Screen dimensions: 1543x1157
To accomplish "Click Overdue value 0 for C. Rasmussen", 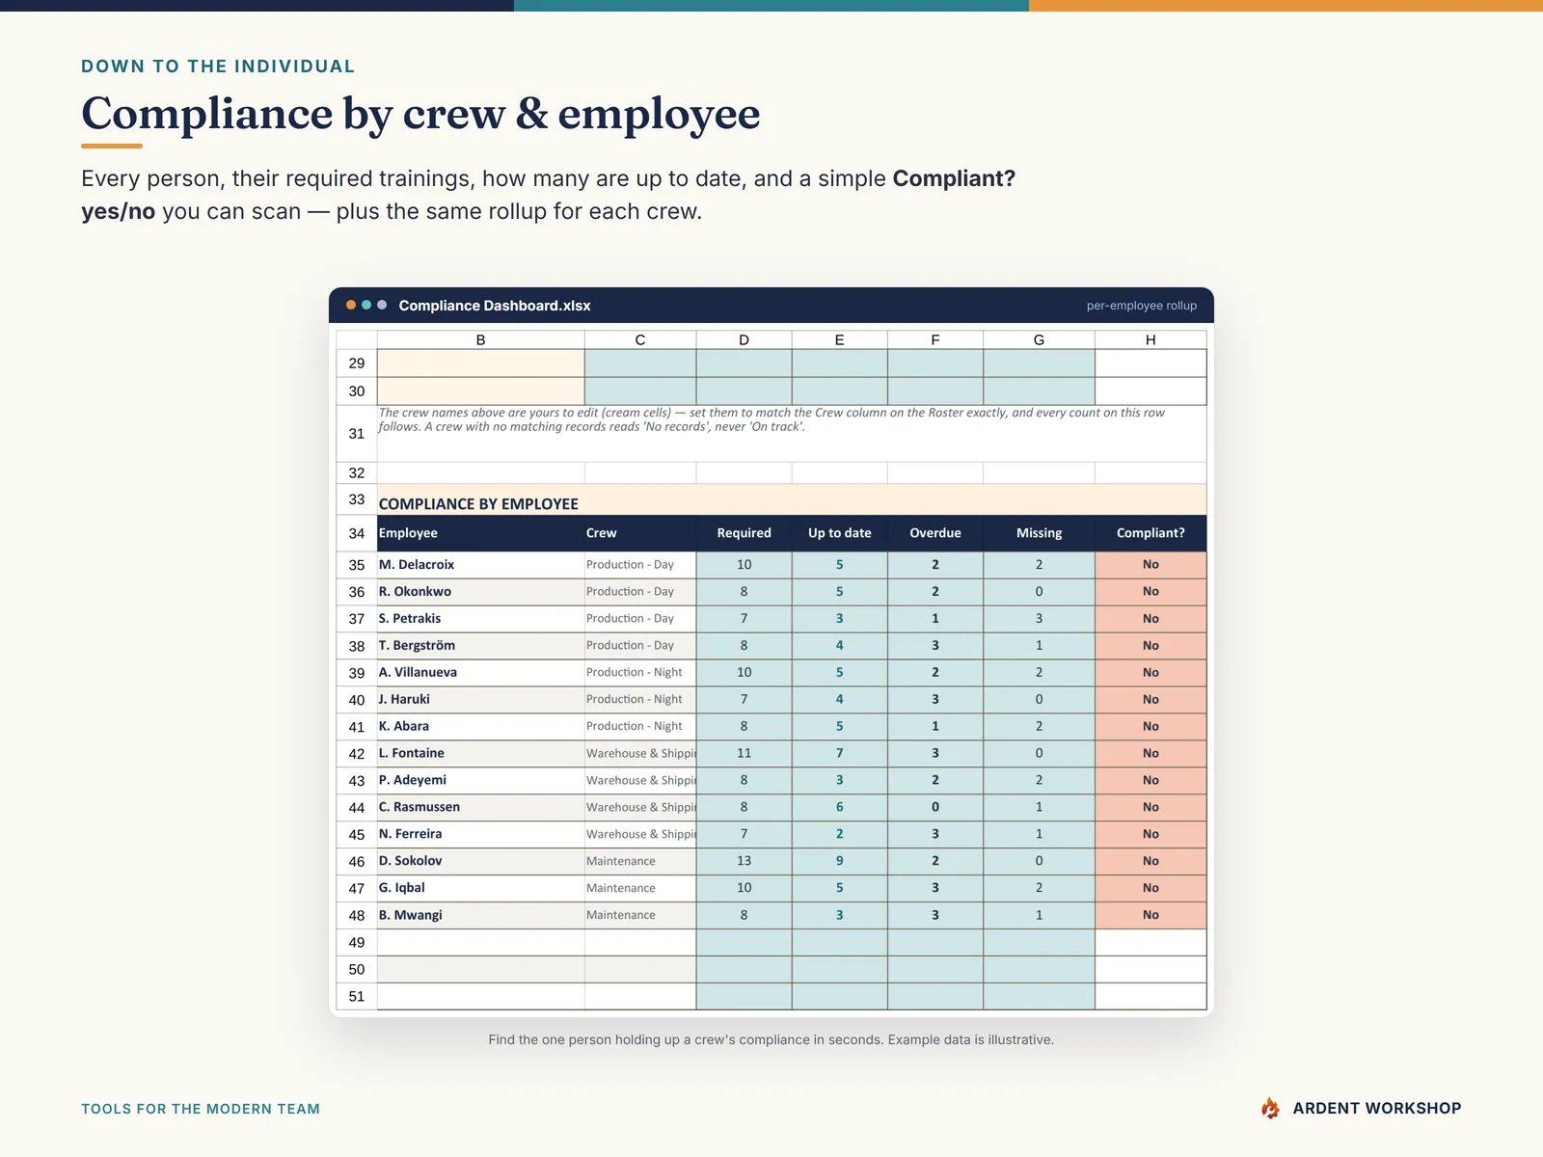I will click(935, 808).
